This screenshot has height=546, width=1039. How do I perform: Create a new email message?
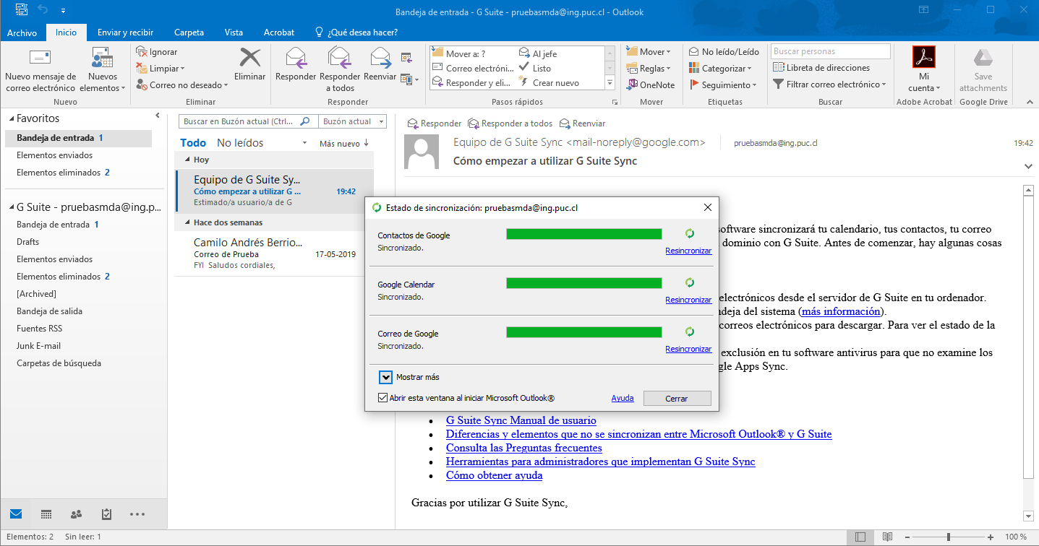pos(40,70)
